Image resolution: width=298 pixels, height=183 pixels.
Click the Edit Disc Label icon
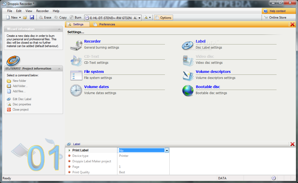click(9, 99)
